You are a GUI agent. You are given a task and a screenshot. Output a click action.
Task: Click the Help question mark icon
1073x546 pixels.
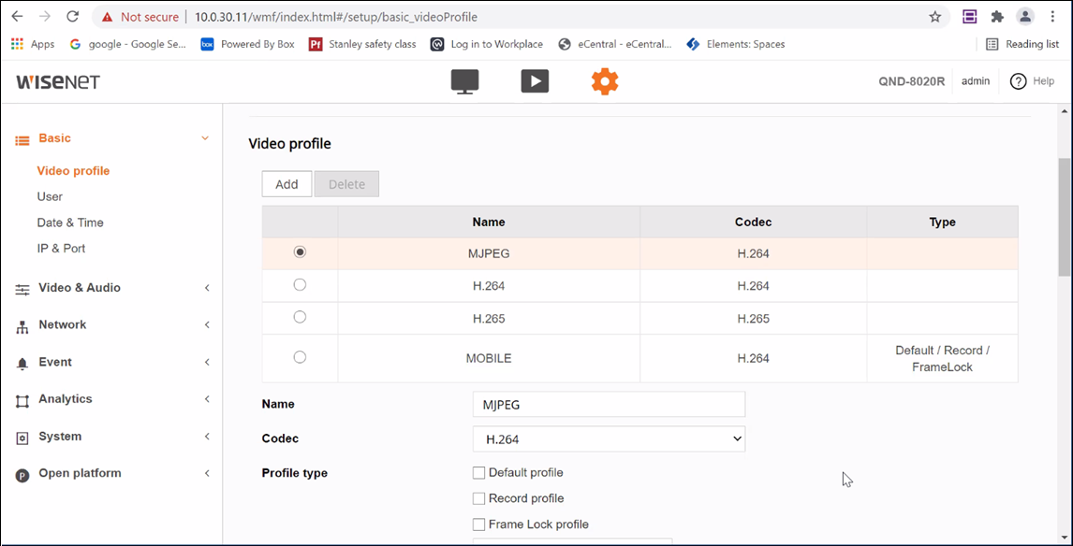tap(1019, 81)
